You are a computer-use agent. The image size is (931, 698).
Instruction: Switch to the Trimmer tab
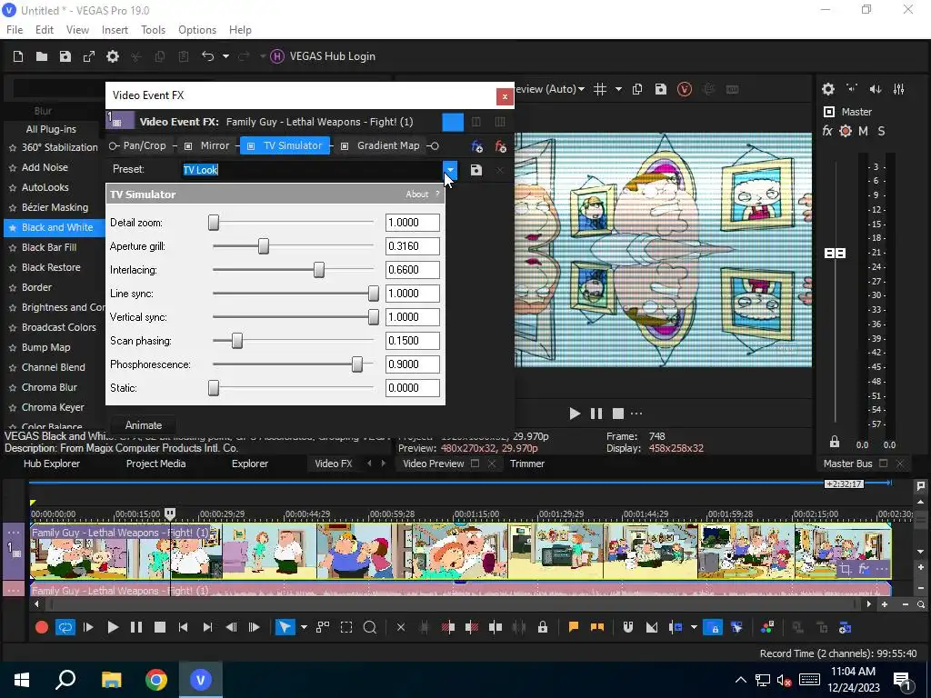pyautogui.click(x=527, y=464)
